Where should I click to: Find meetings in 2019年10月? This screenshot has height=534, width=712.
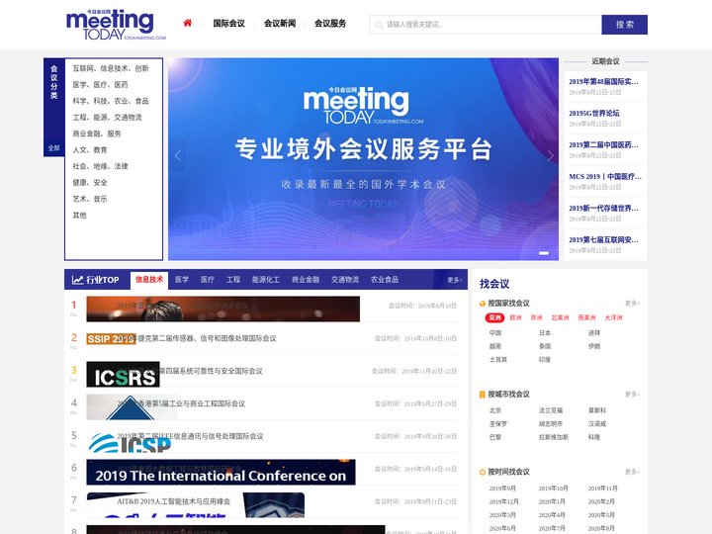coord(553,489)
